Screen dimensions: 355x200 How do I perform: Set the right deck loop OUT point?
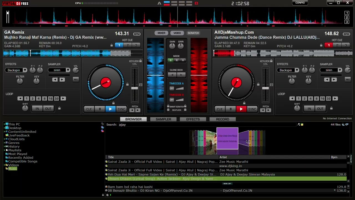320,109
